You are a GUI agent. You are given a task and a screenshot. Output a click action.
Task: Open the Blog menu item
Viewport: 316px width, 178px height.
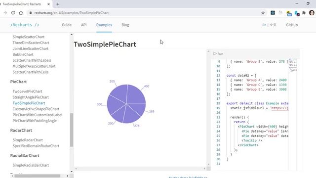point(125,25)
